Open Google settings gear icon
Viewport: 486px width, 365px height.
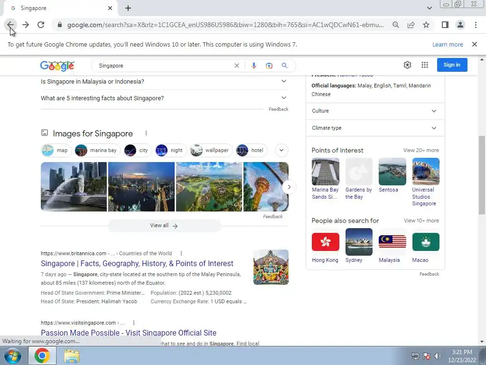tap(407, 65)
